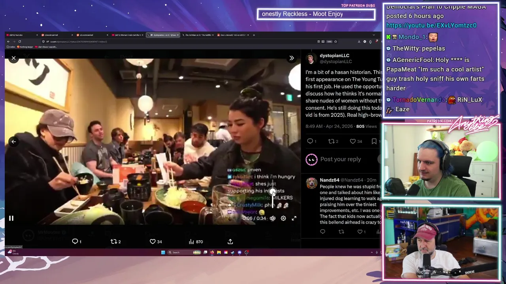The width and height of the screenshot is (506, 284).
Task: Repost using the retweet icon below the video
Action: (x=114, y=241)
